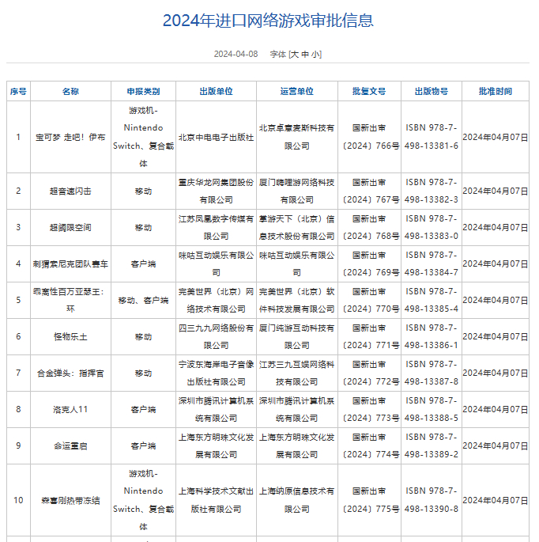Click operator 掌游天下（北京）信息技术股份有限公司
Screen dimensions: 539x542
tap(297, 227)
